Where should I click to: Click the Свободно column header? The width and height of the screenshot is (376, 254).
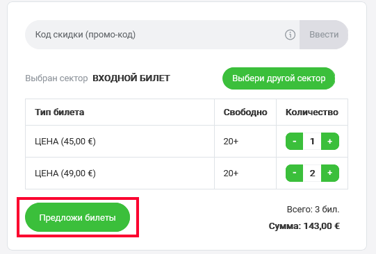[x=245, y=112]
